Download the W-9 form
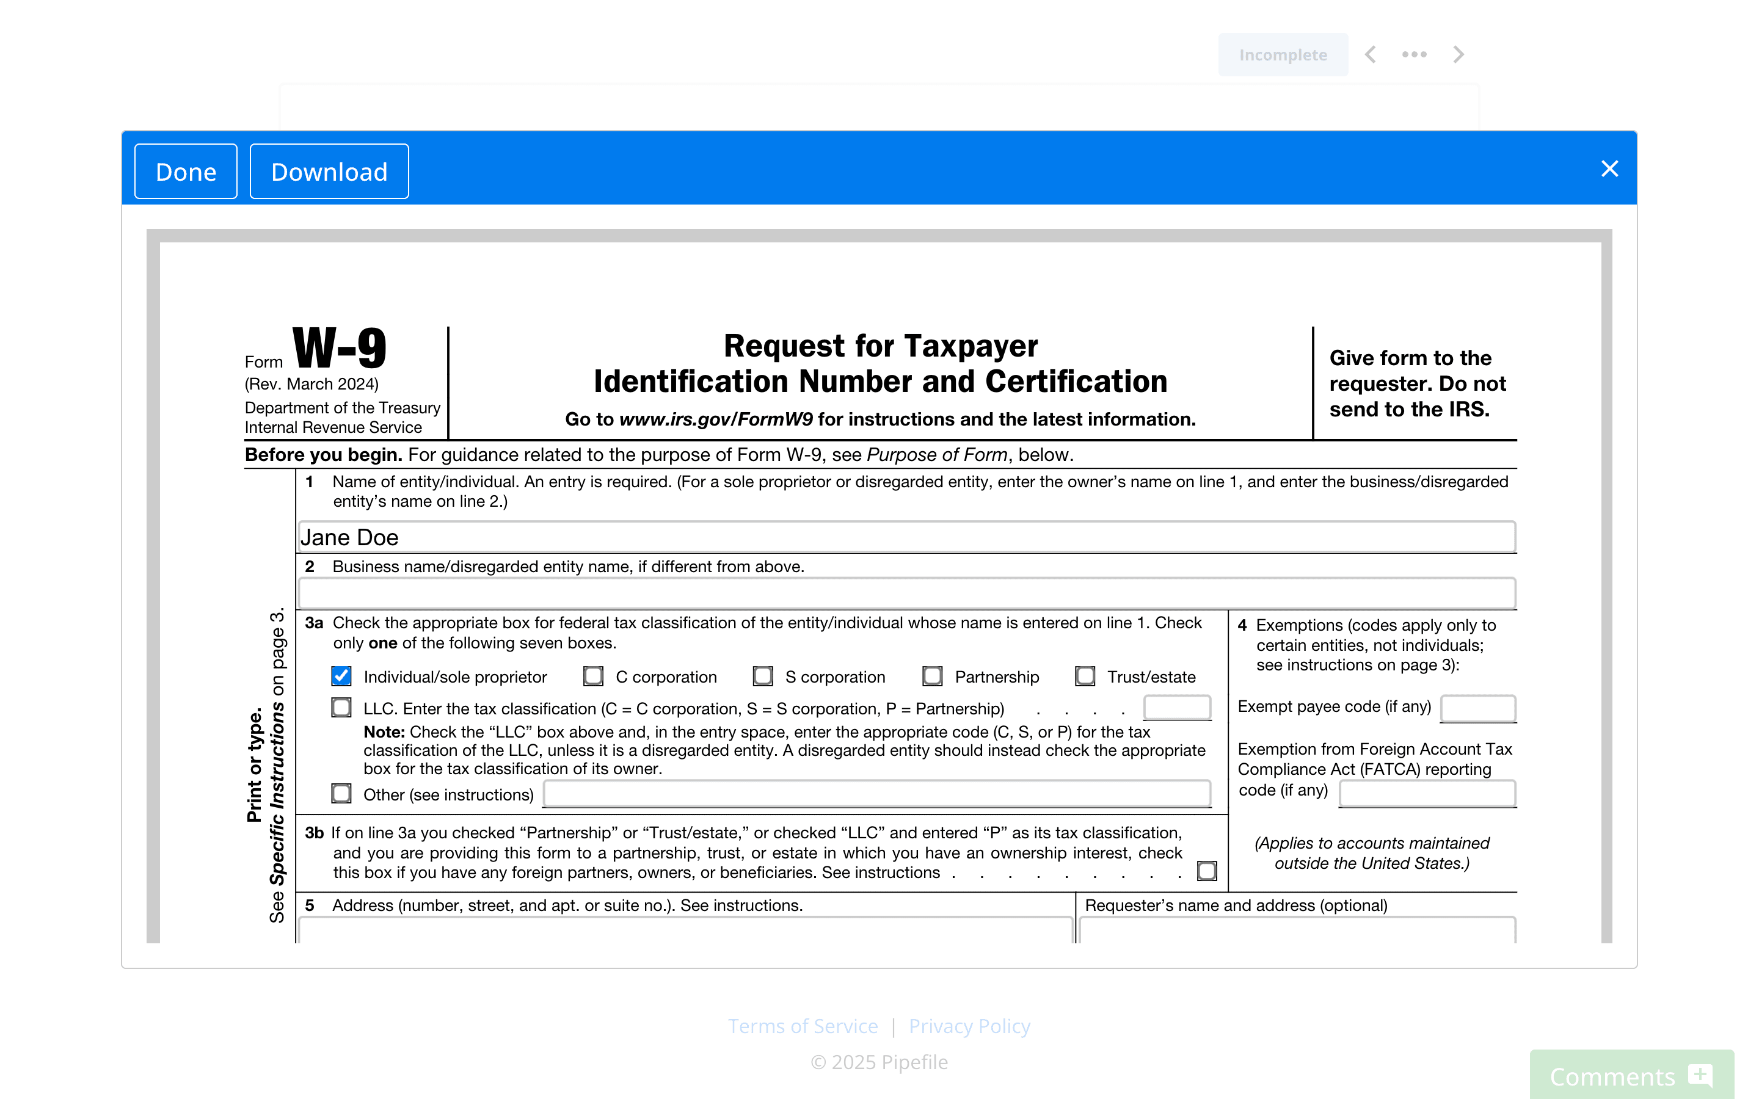The width and height of the screenshot is (1759, 1099). [329, 172]
